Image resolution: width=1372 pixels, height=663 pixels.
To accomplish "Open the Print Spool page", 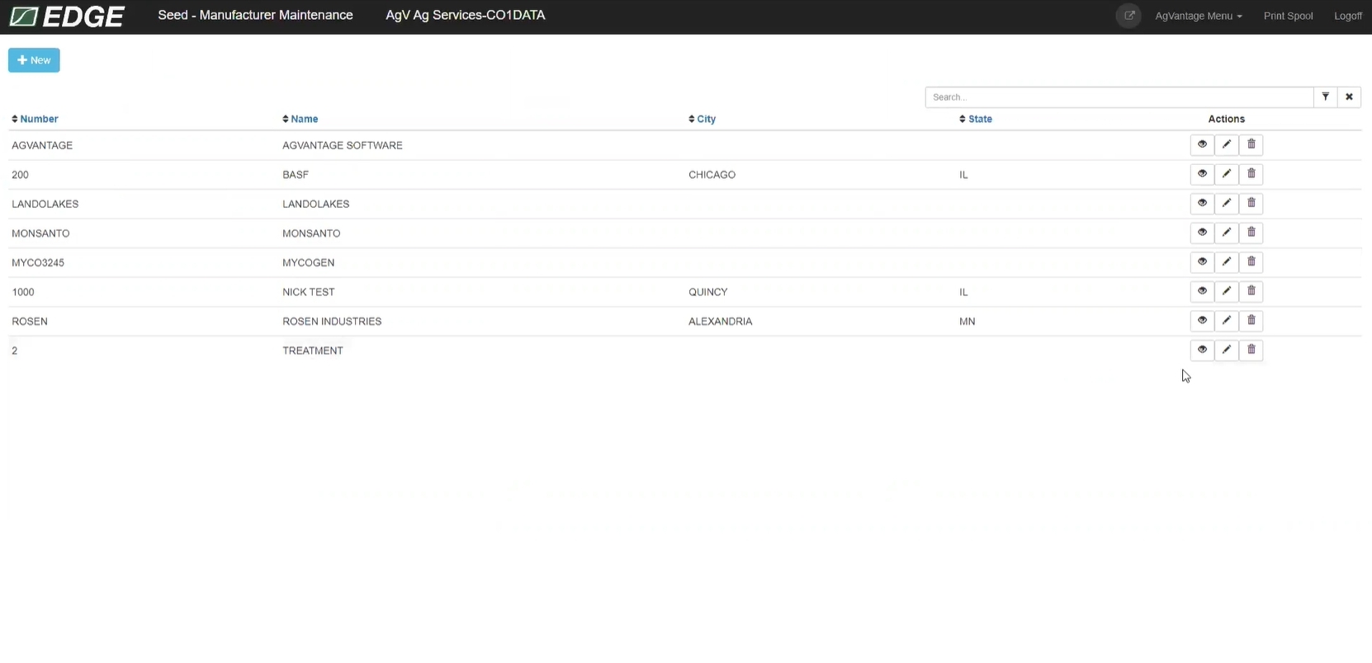I will coord(1288,16).
